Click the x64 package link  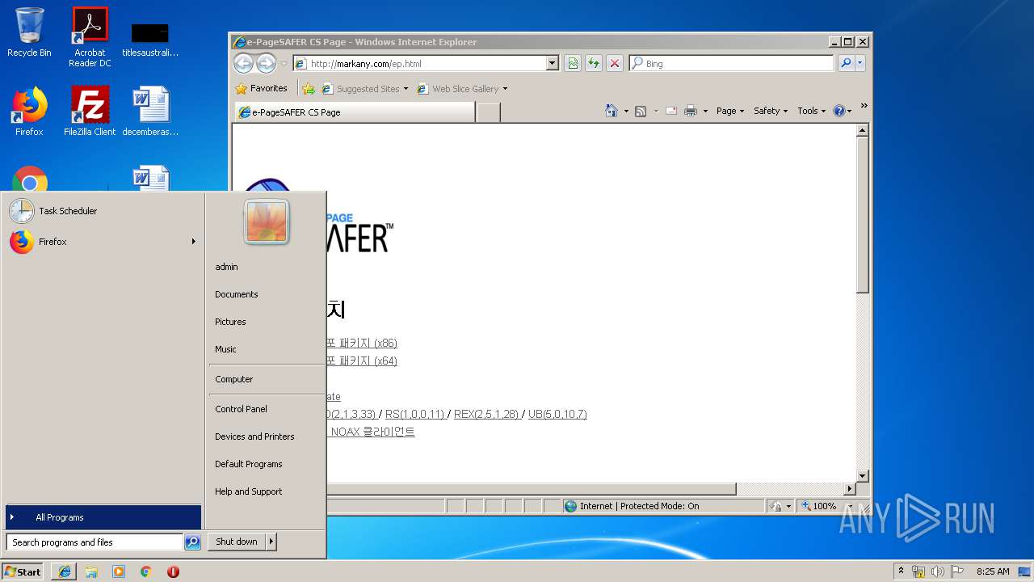362,361
